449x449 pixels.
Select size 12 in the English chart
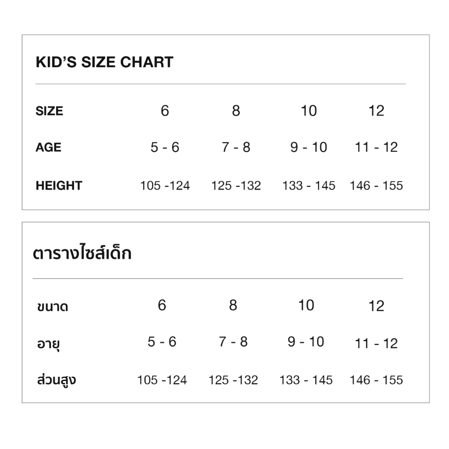pos(376,111)
